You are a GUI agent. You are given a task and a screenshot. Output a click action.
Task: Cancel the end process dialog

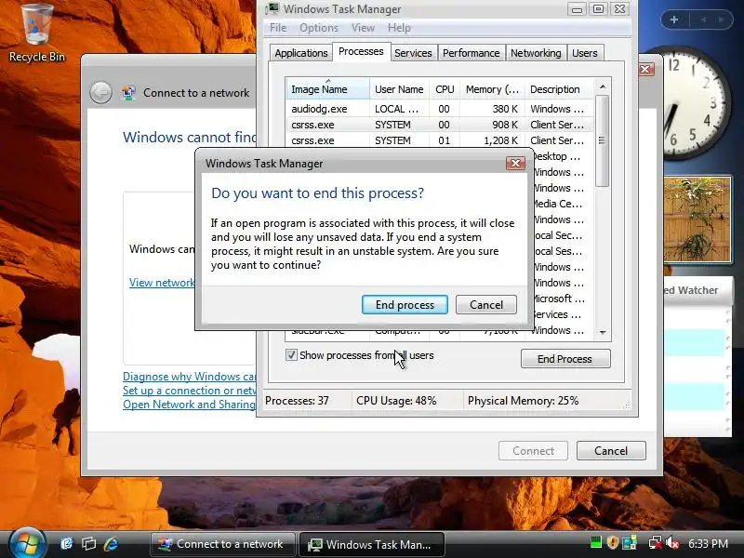485,305
